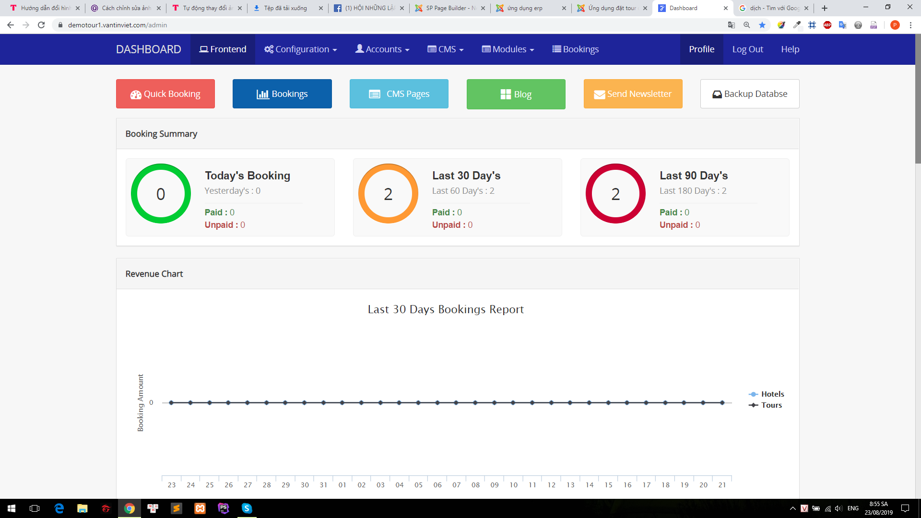Expand the Accounts dropdown menu

[382, 49]
